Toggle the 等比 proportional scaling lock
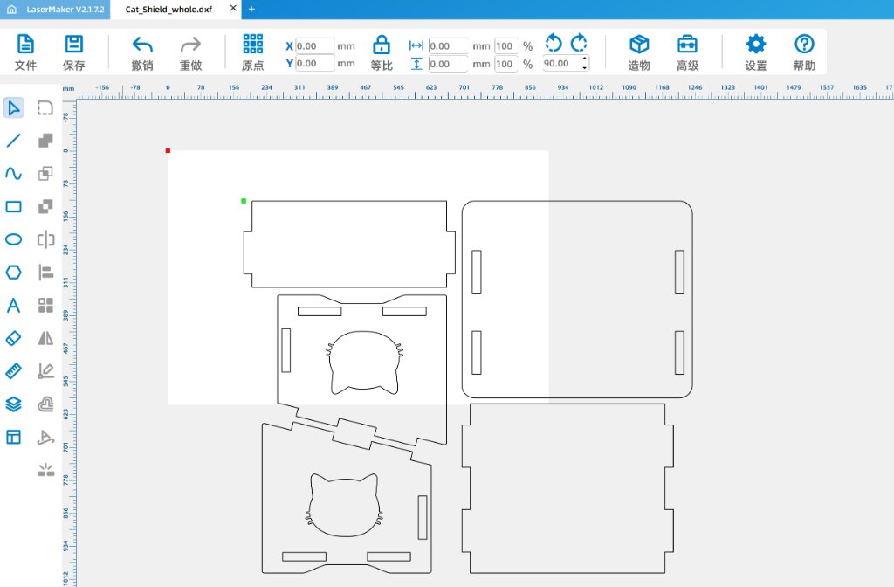The height and width of the screenshot is (587, 894). pyautogui.click(x=381, y=50)
